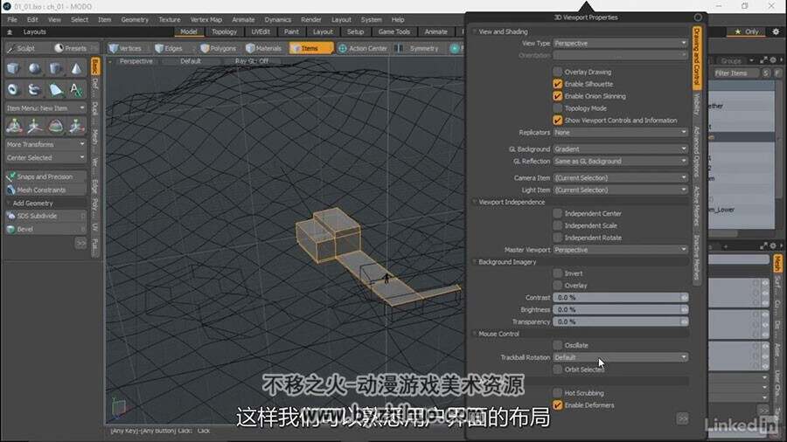Click the SDS Subdivide button
Image resolution: width=787 pixels, height=442 pixels.
pyautogui.click(x=45, y=216)
